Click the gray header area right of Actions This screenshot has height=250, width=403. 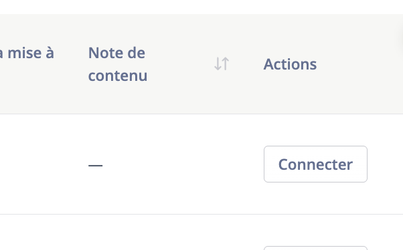coord(360,64)
